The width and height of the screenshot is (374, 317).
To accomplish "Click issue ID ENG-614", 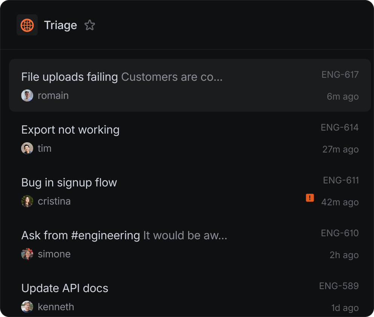I will pyautogui.click(x=339, y=128).
